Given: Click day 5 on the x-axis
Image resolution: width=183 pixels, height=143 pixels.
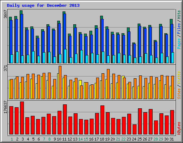Looking at the screenshot, I should [x=33, y=139].
